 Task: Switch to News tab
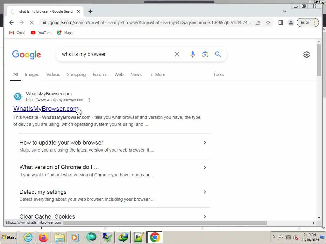point(136,74)
